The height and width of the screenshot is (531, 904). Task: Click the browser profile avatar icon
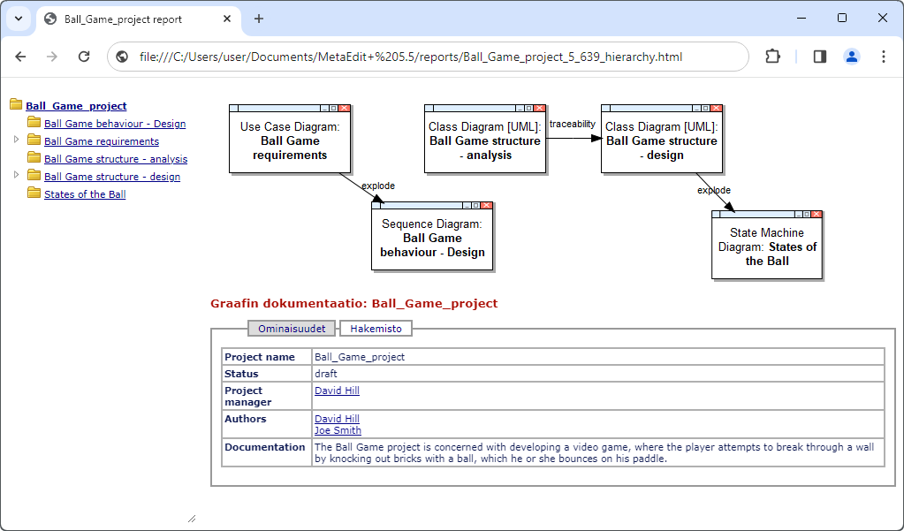[x=851, y=56]
